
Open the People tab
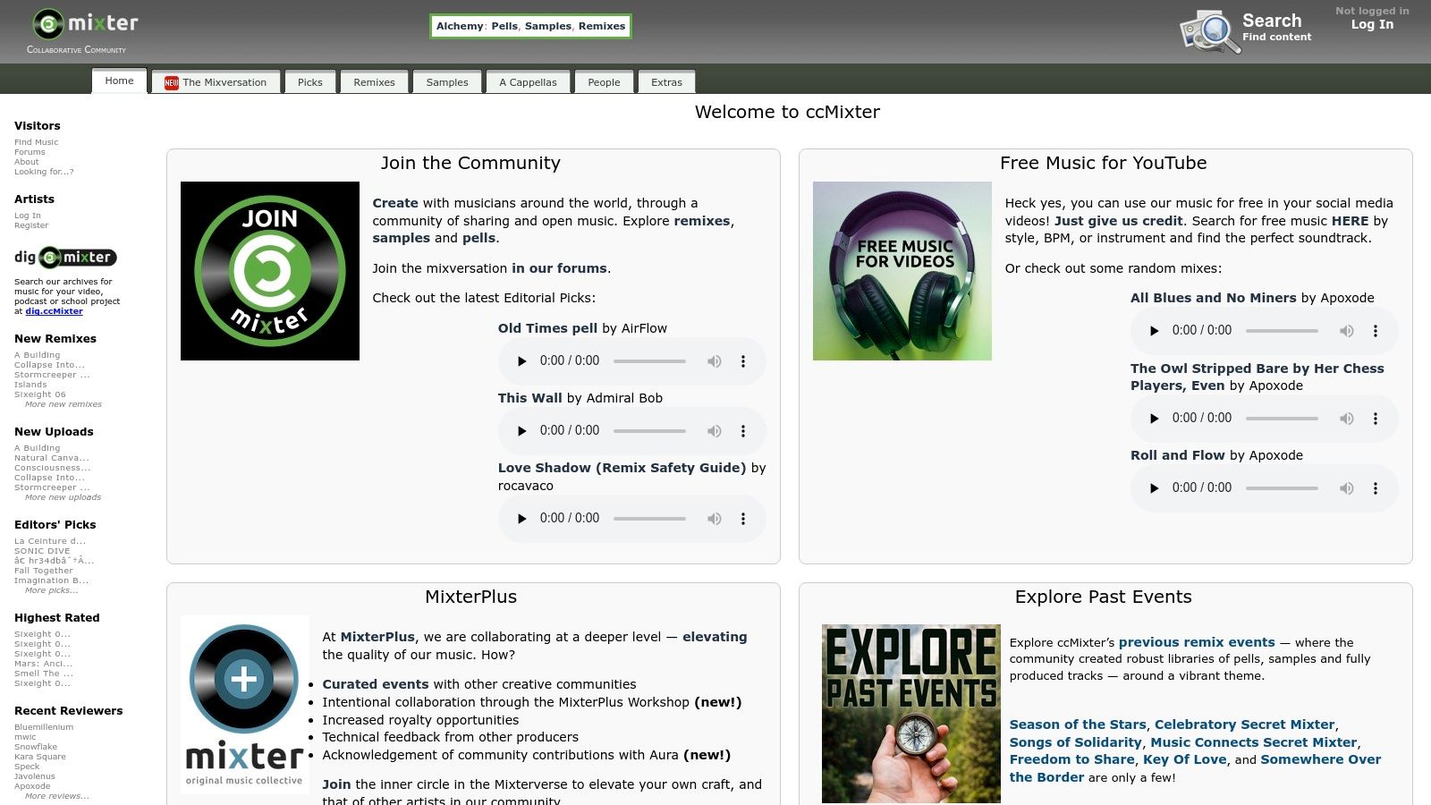[x=604, y=82]
